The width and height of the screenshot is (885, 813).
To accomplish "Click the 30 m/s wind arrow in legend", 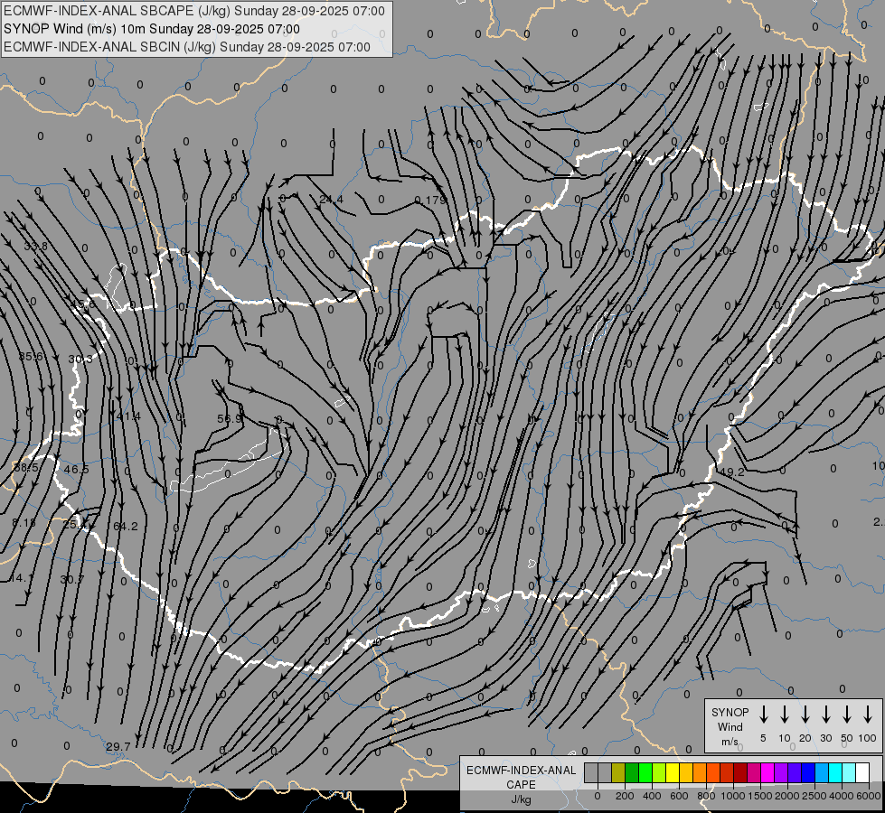I will coord(825,715).
